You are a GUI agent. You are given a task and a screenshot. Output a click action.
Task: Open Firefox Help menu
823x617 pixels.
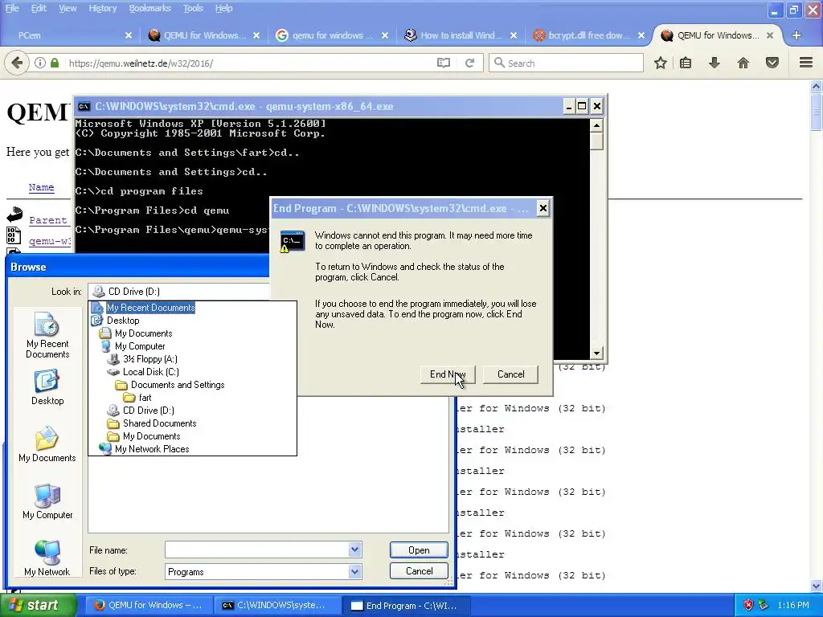223,8
